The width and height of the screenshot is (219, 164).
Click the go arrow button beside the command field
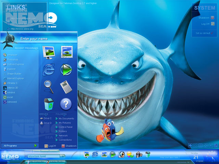point(62,156)
